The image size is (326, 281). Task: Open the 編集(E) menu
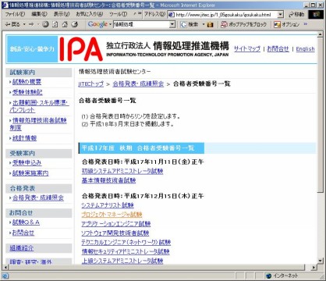tap(40, 14)
